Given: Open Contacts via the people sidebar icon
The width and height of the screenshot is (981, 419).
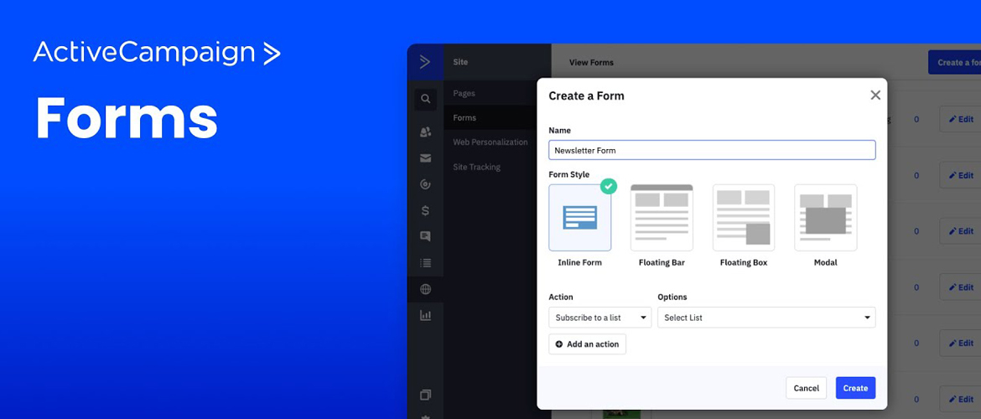Looking at the screenshot, I should coord(425,132).
